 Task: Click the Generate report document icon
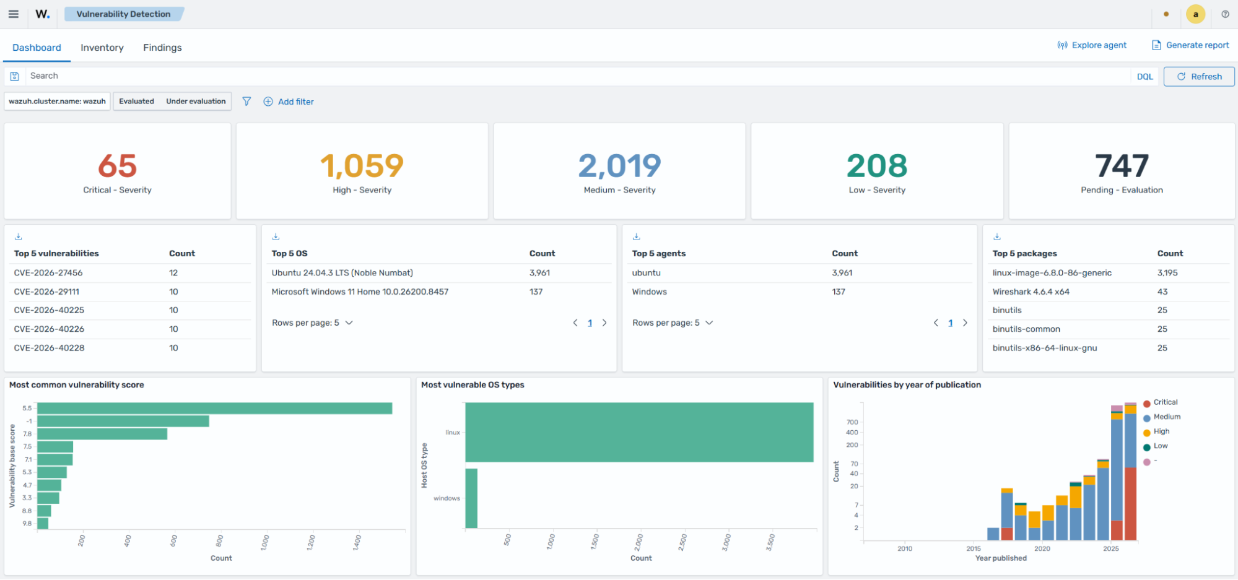tap(1156, 45)
